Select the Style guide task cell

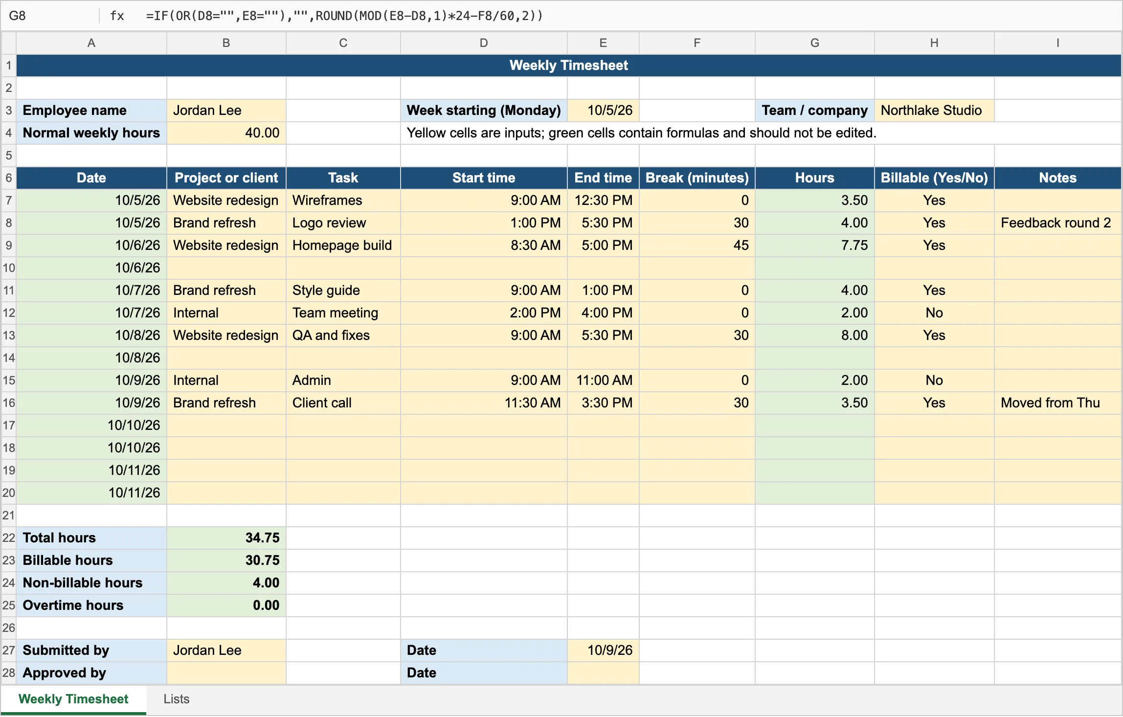pos(343,291)
